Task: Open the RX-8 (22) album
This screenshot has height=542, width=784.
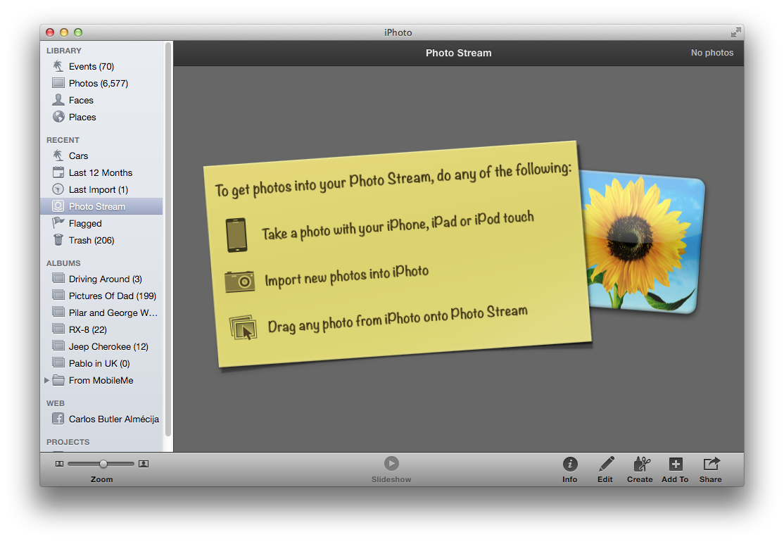Action: coord(101,330)
